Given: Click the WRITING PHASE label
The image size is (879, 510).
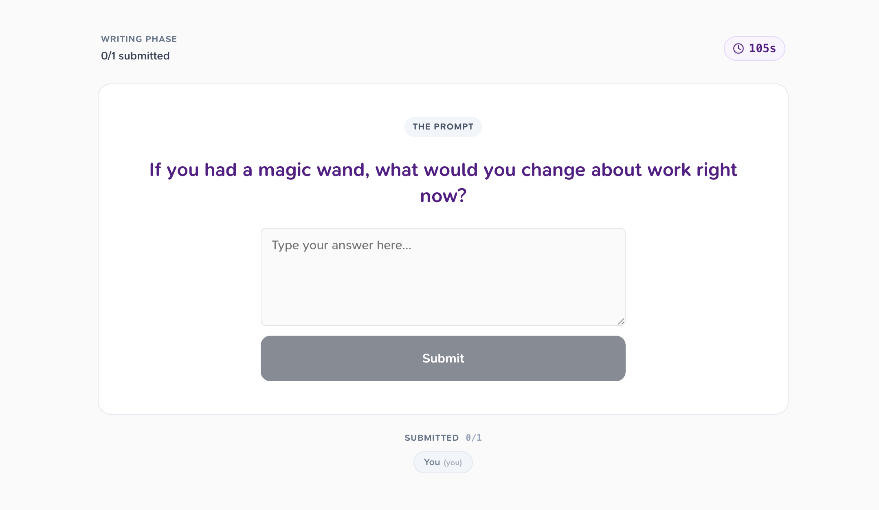Looking at the screenshot, I should [139, 39].
